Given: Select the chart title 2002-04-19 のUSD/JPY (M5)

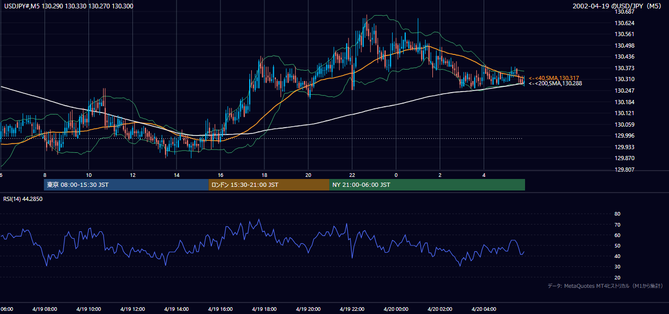Looking at the screenshot, I should pos(618,6).
